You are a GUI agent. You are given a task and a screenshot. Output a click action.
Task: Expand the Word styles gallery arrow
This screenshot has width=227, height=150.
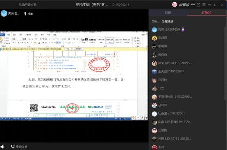point(132,43)
